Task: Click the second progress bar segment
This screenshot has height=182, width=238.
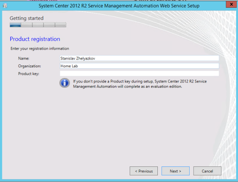Action: click(x=27, y=25)
